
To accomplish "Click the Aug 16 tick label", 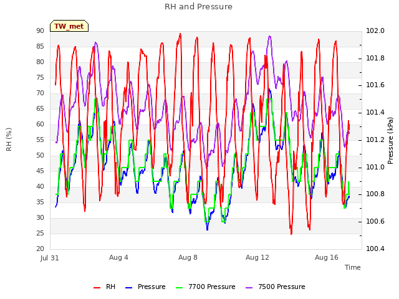I will (327, 257).
